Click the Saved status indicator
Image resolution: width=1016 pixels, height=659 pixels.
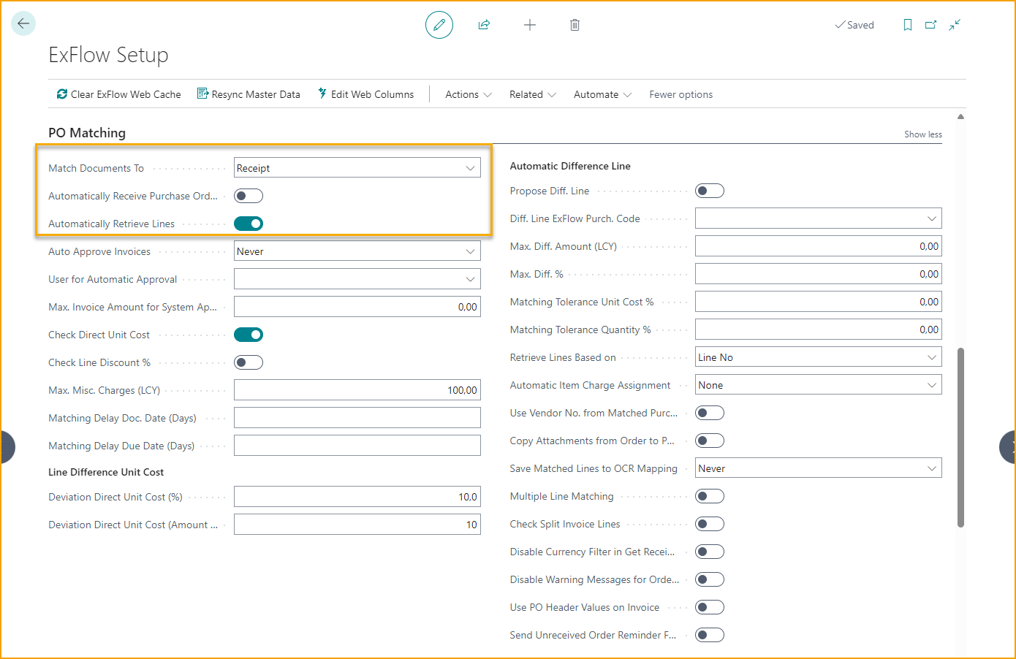[854, 25]
